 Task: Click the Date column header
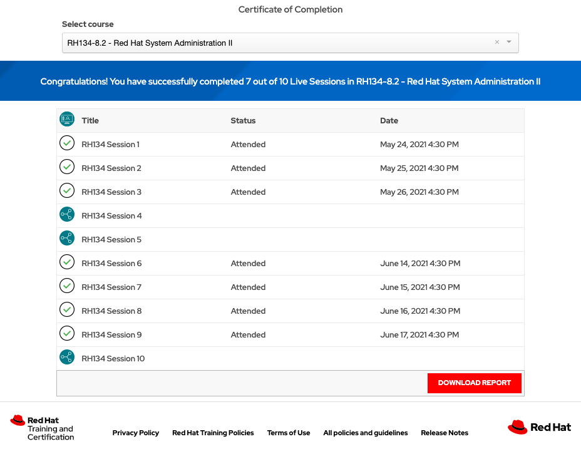(x=389, y=120)
